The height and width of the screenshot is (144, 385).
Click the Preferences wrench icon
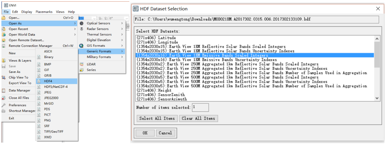coord(4,105)
